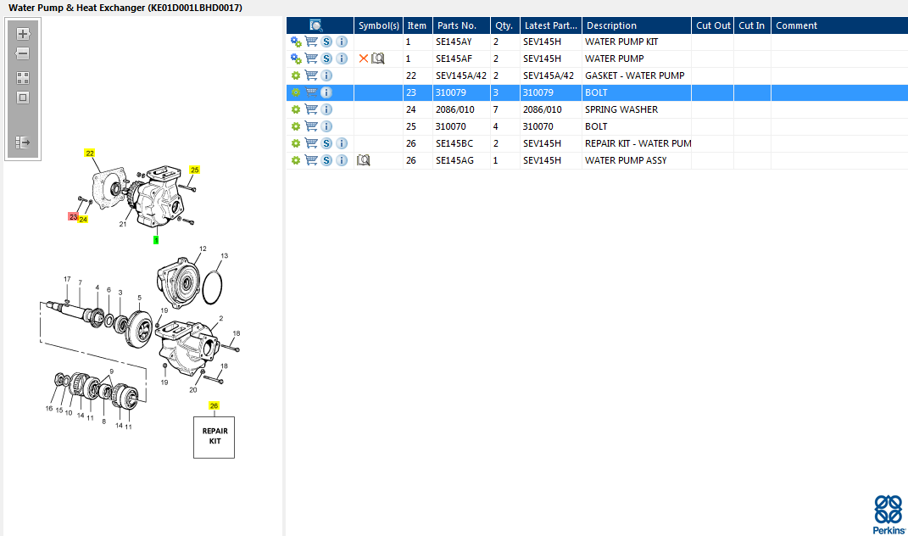Click the S icon for SE145AF
Screen dimensions: 908x536
(326, 59)
